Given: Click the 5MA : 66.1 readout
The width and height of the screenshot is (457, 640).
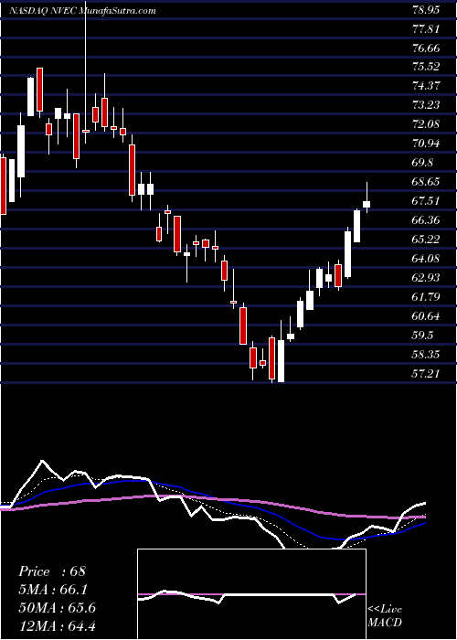Looking at the screenshot, I should point(53,590).
